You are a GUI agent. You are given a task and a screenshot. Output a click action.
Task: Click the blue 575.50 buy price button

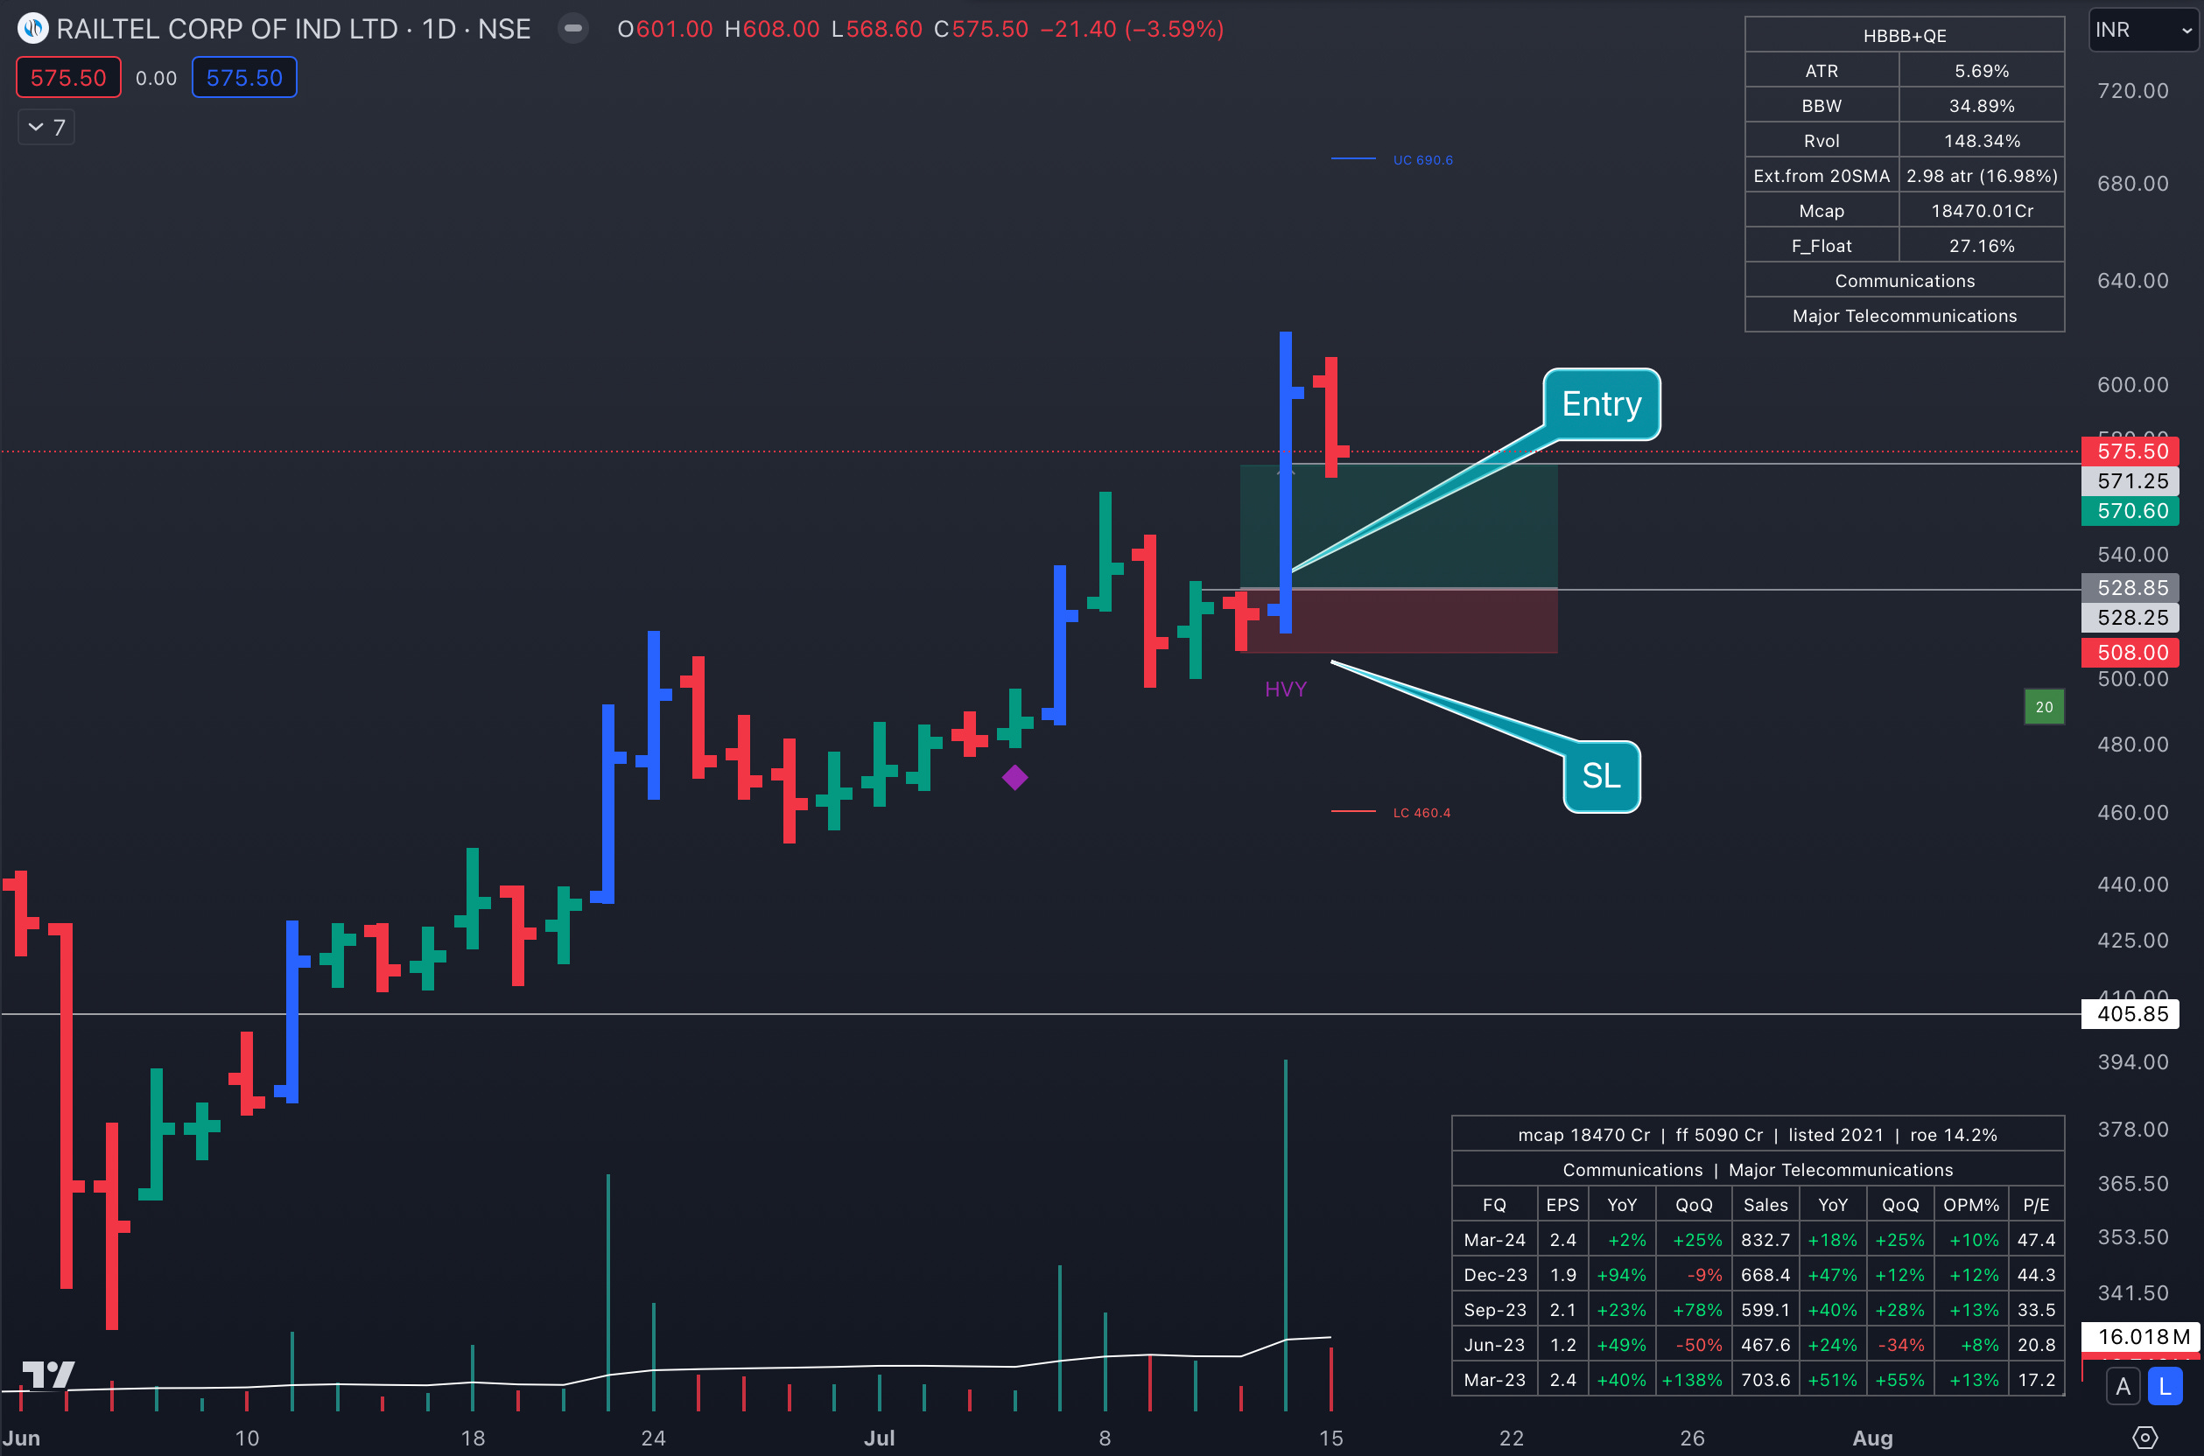click(244, 77)
